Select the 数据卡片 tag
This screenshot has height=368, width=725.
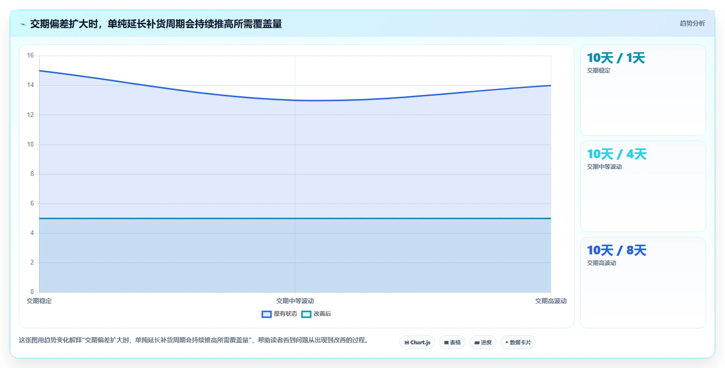(x=518, y=342)
